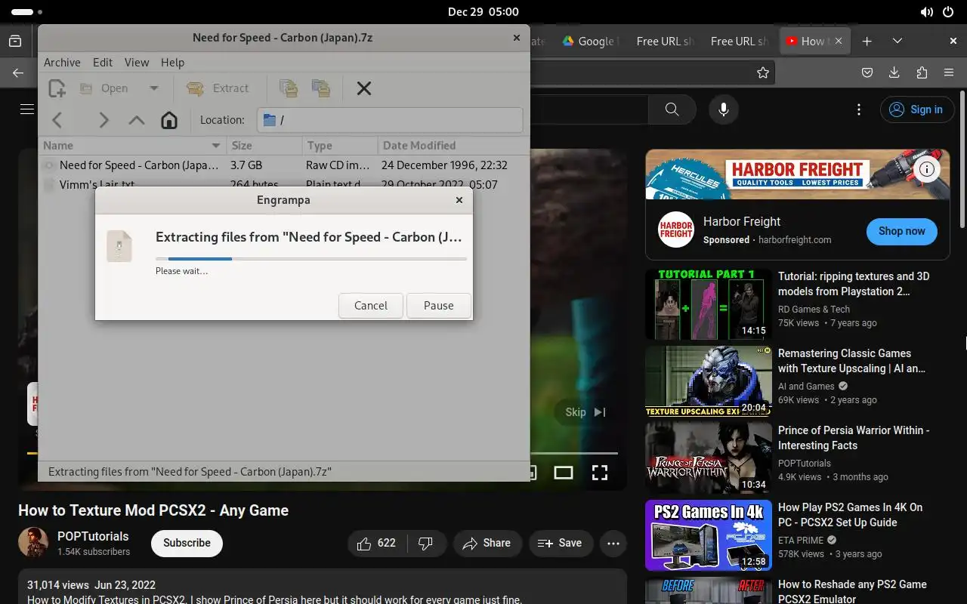Open Prince of Persia Warrior Within video title
The width and height of the screenshot is (967, 604).
coord(854,438)
